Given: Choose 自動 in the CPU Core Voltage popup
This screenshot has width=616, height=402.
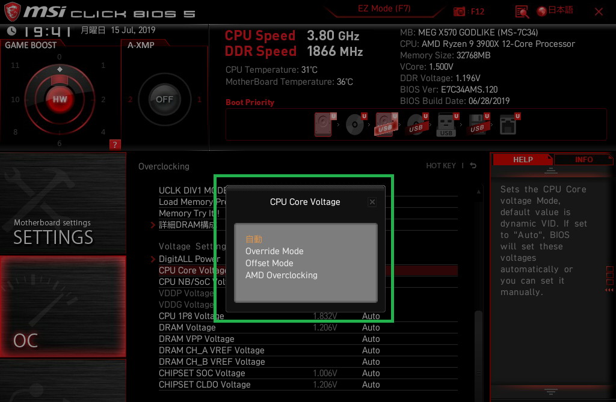Looking at the screenshot, I should [x=254, y=239].
